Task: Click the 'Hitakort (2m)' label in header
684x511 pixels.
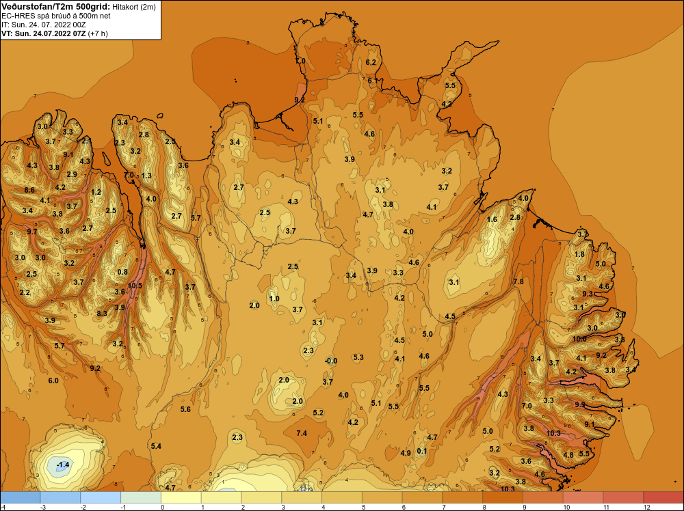Action: [133, 7]
